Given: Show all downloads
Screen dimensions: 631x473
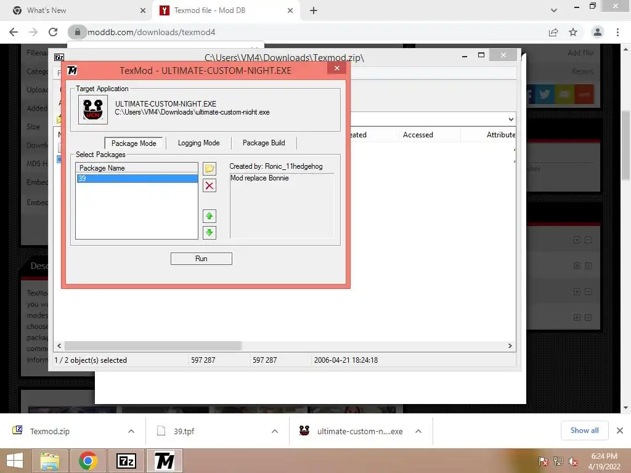Looking at the screenshot, I should [x=584, y=431].
